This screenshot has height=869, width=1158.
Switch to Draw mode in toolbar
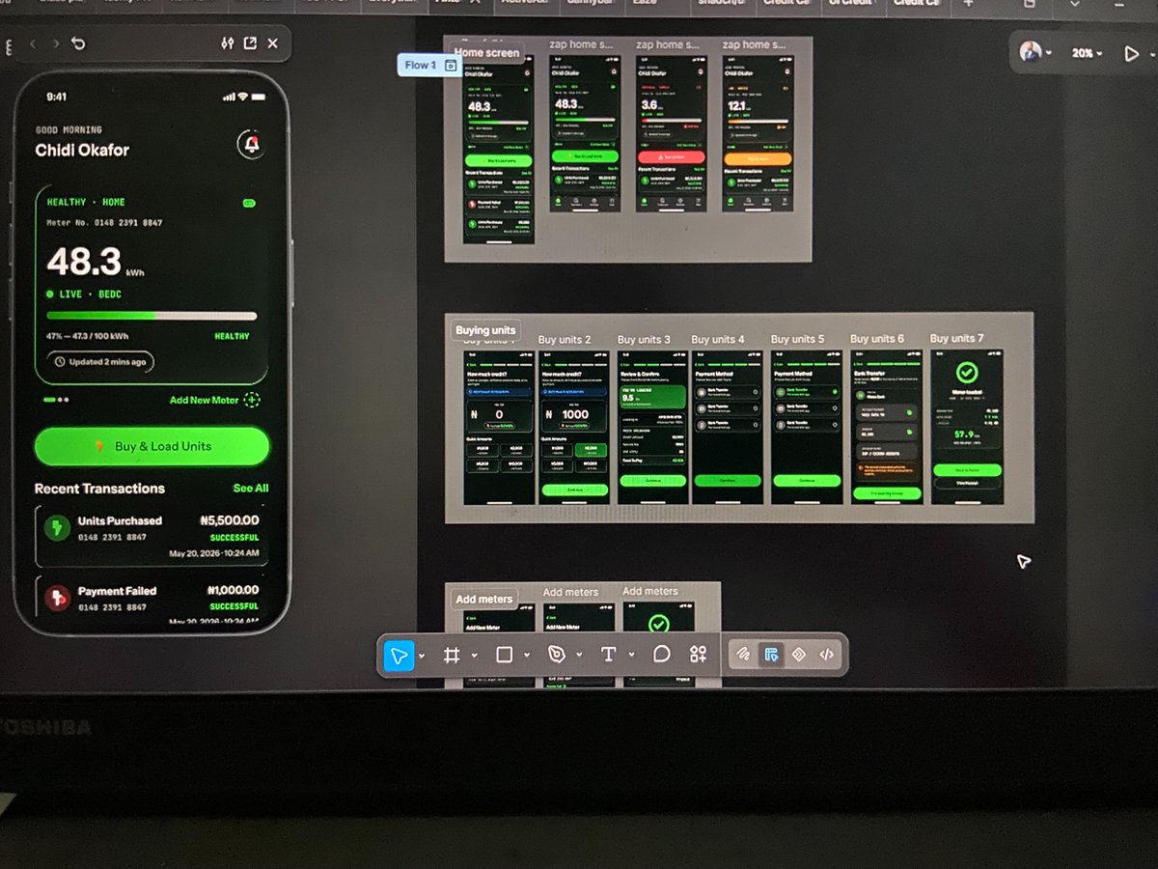[743, 654]
